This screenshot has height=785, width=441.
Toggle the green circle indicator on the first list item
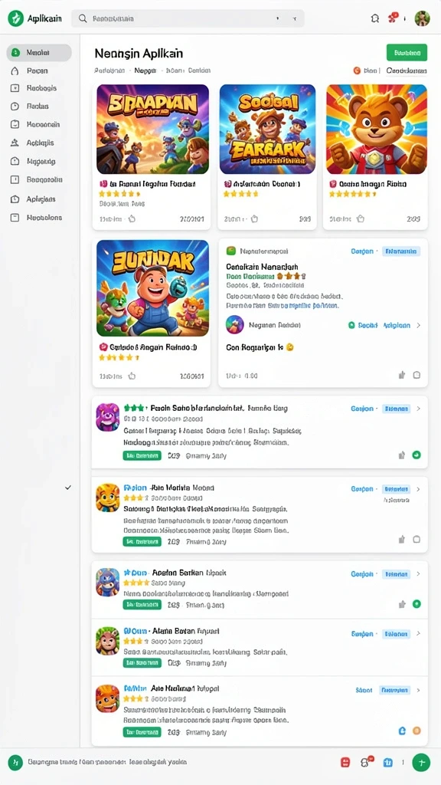click(x=416, y=455)
